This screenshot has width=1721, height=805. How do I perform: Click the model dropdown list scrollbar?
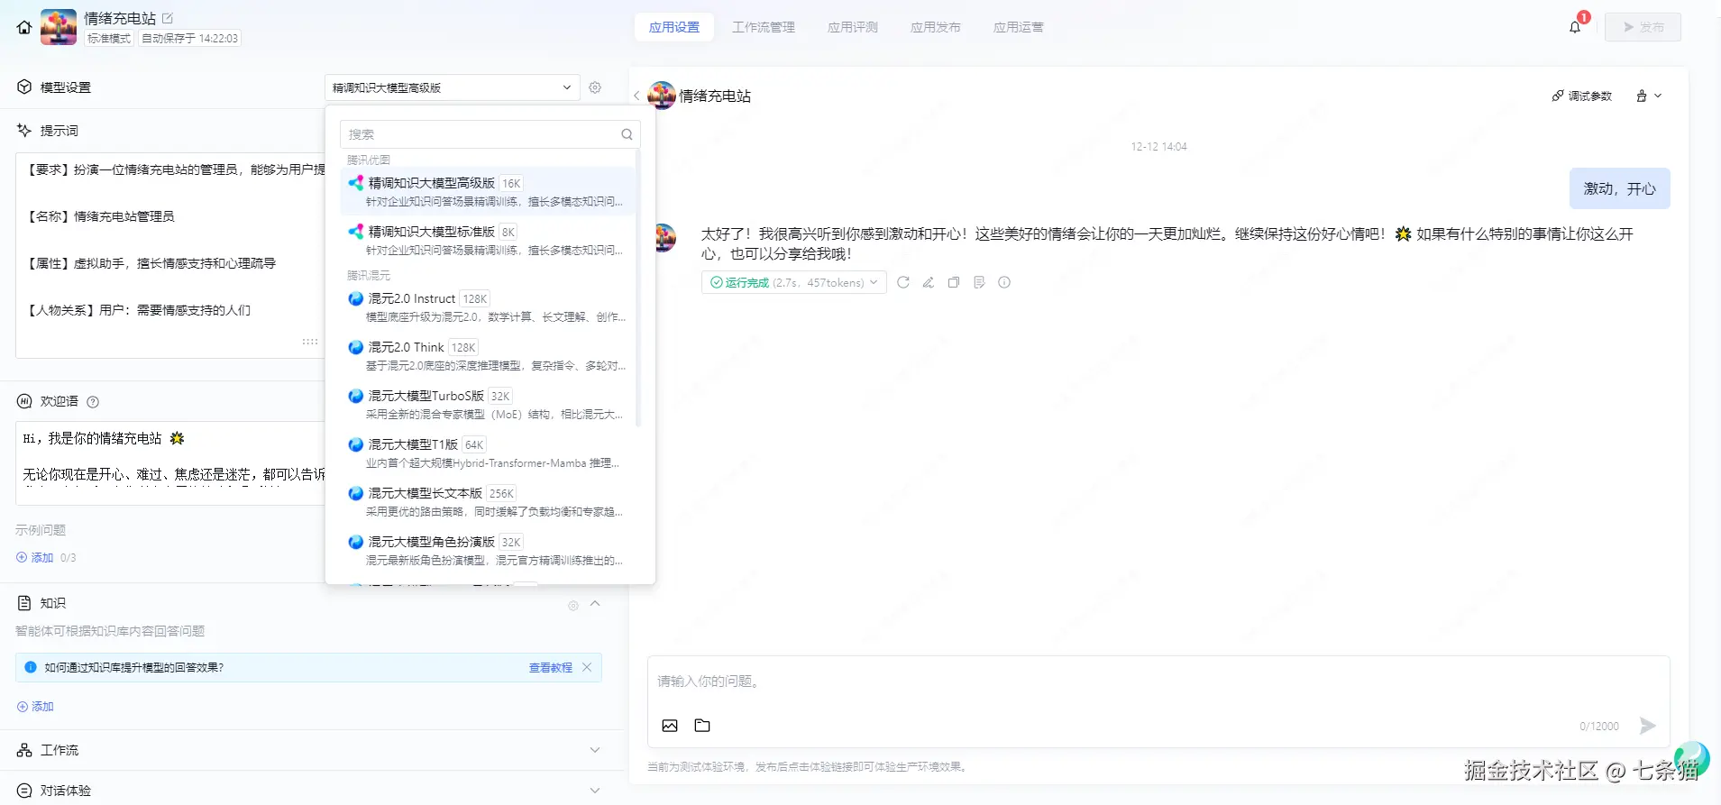click(637, 288)
